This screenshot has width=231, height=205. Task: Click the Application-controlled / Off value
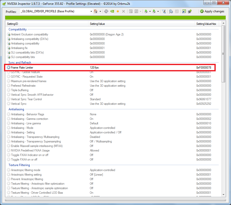(106, 132)
